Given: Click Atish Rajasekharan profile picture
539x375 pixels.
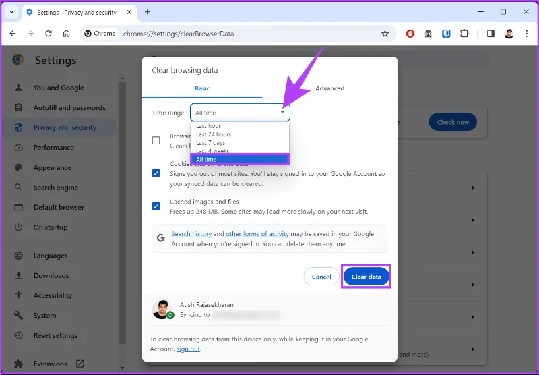Looking at the screenshot, I should (x=162, y=309).
